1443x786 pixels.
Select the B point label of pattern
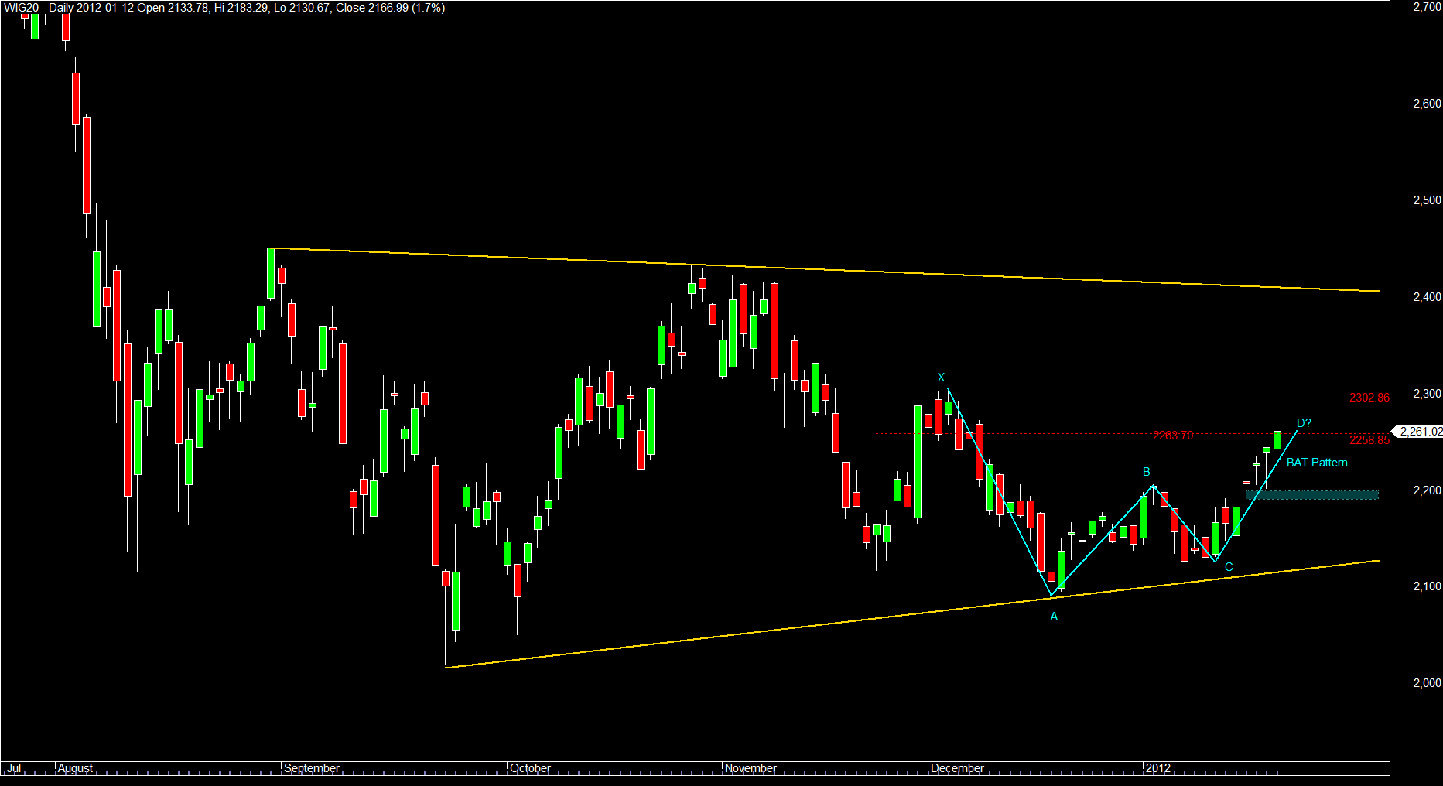point(1147,472)
